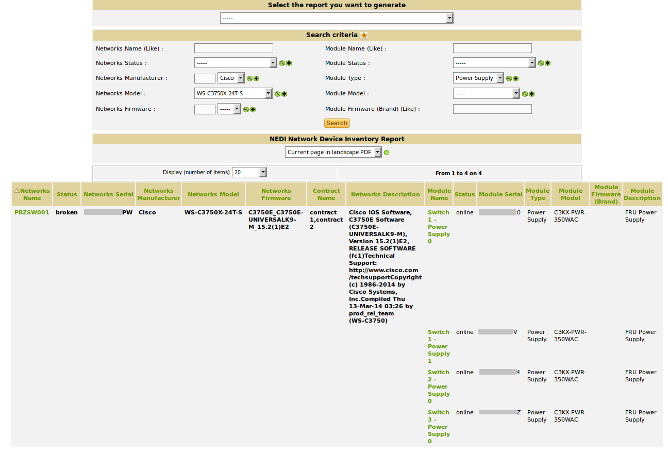Open the report selection dropdown
668x453 pixels.
(x=337, y=18)
